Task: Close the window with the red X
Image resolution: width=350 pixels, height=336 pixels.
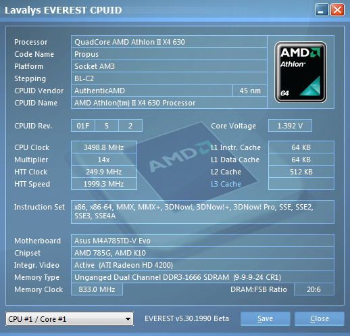Action: pyautogui.click(x=337, y=10)
